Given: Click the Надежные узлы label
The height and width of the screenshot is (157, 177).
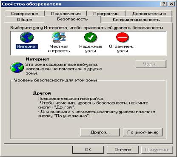Looking at the screenshot, I should point(91,49).
